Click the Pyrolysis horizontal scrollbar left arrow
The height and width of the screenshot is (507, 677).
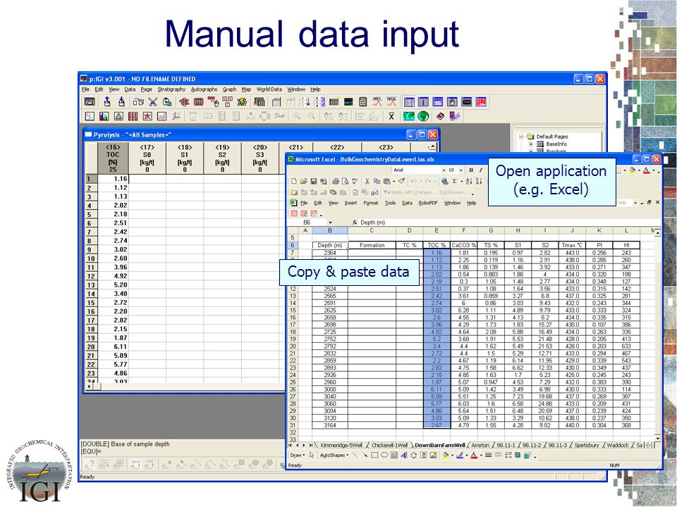[x=90, y=387]
